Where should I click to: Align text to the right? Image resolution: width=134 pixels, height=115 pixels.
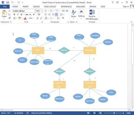tap(53, 15)
